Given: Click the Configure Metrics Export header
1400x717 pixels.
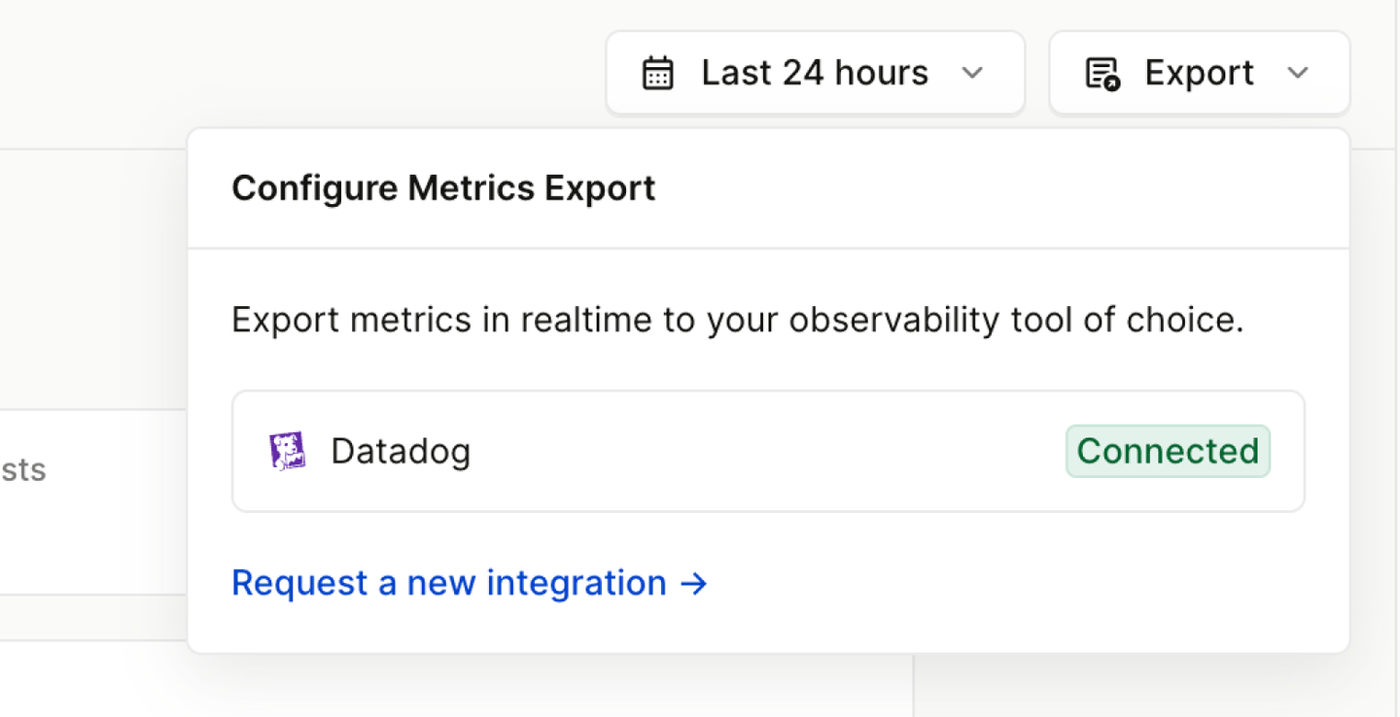Looking at the screenshot, I should point(443,188).
